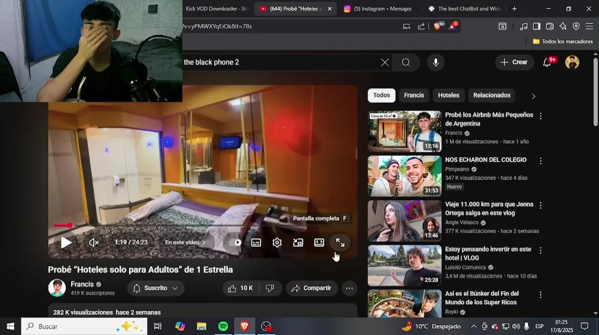The image size is (599, 335).
Task: Select the Relacionados filter chip
Action: [492, 95]
